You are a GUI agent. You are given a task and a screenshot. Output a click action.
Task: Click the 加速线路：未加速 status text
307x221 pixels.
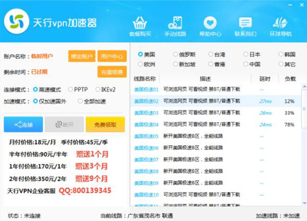[x=278, y=215]
